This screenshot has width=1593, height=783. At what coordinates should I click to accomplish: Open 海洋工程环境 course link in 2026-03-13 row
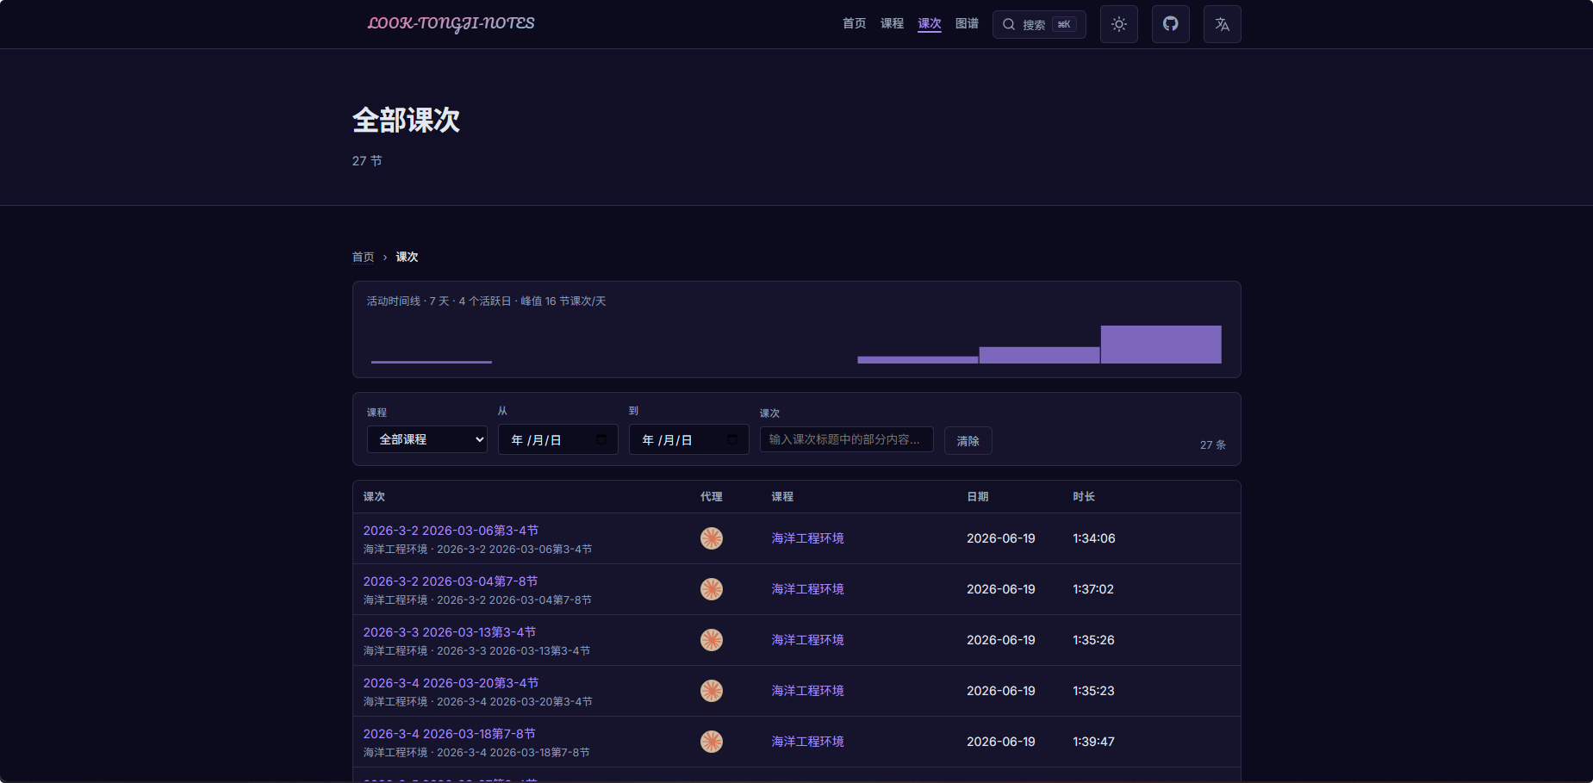807,640
